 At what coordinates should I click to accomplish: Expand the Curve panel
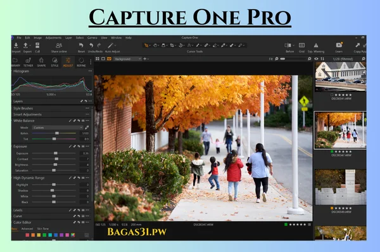(x=18, y=216)
